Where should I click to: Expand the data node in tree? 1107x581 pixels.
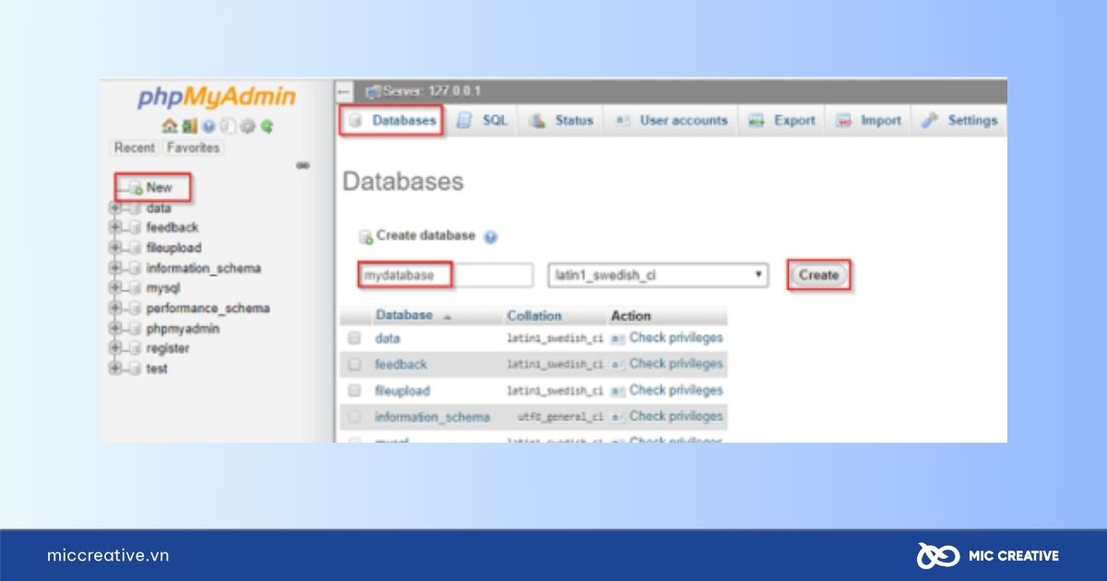point(115,208)
